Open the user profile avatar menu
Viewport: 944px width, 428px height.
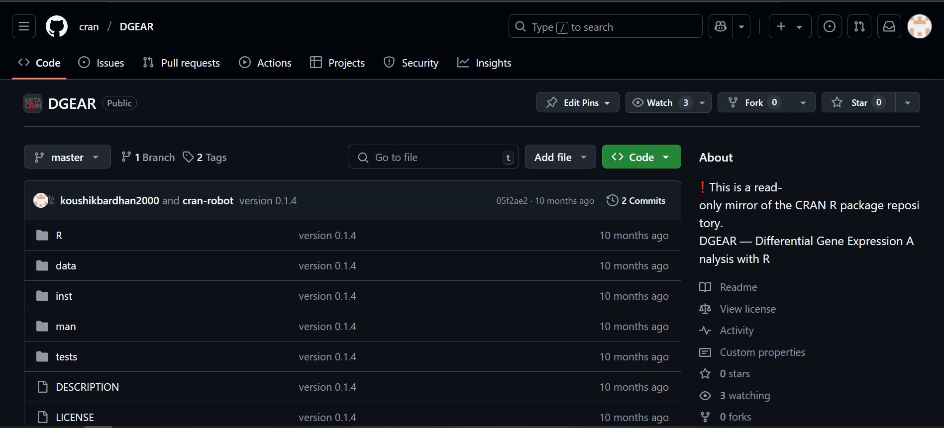click(x=920, y=26)
